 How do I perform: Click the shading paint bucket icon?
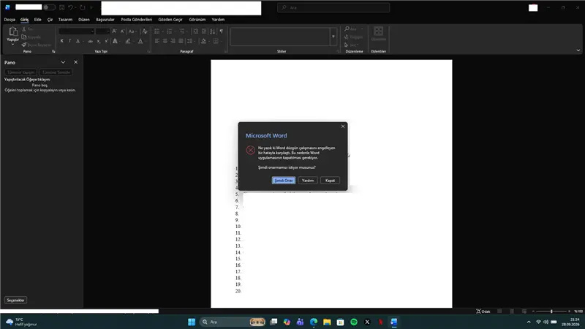coord(203,41)
